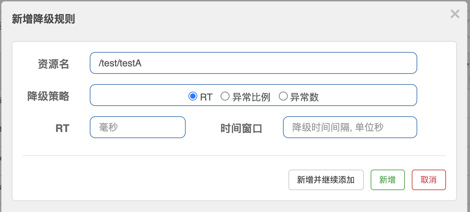Click the 资源名 input containing /test/testA
This screenshot has height=212, width=470.
[x=253, y=63]
